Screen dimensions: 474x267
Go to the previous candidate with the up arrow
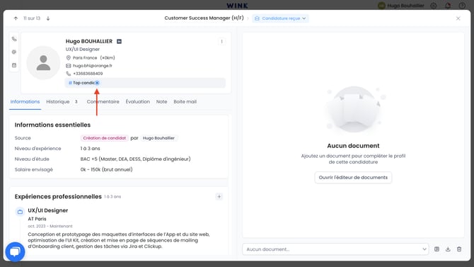[x=16, y=18]
